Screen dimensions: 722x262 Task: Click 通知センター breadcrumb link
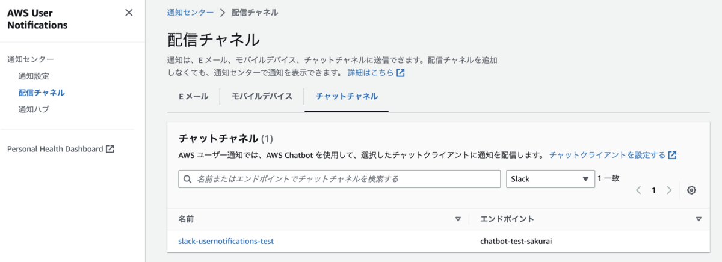[x=190, y=12]
